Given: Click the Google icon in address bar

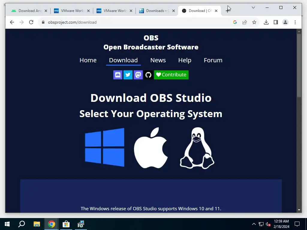Looking at the screenshot, I should [x=235, y=22].
